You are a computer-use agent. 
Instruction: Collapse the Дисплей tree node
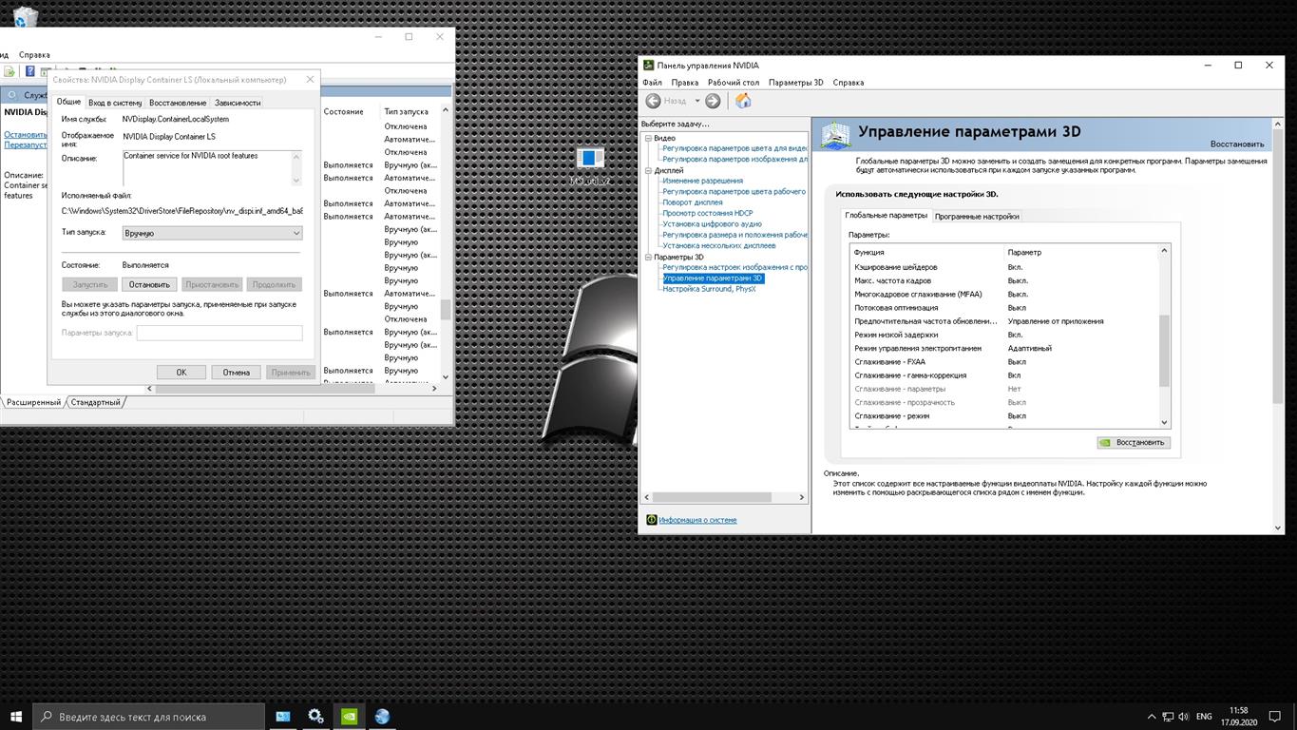(x=649, y=171)
